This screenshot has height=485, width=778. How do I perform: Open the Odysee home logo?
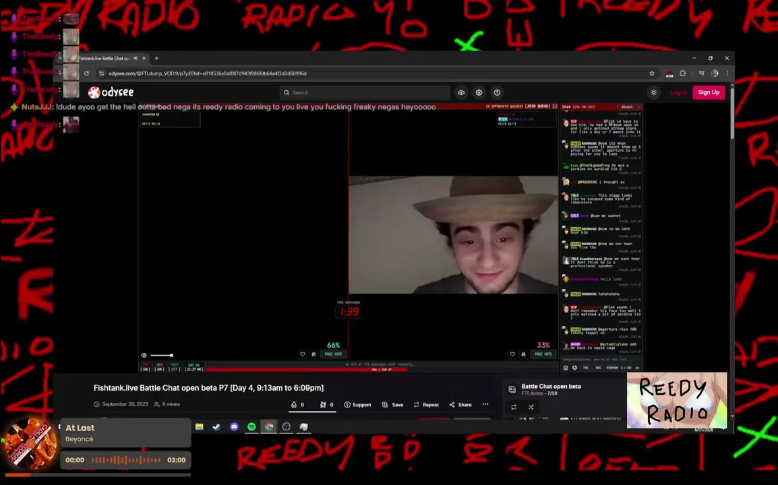111,92
